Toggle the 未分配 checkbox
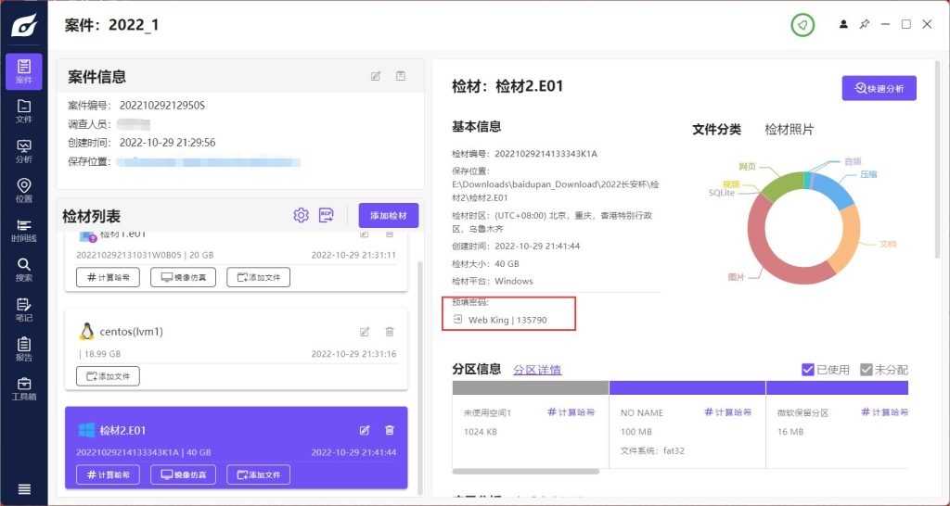This screenshot has width=950, height=506. click(867, 370)
